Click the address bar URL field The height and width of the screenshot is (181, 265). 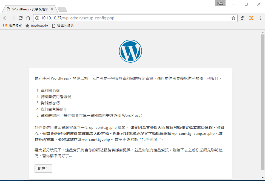(135, 18)
